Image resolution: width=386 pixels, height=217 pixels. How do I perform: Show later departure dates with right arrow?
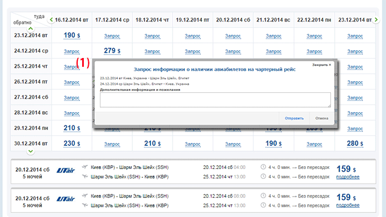pyautogui.click(x=376, y=20)
